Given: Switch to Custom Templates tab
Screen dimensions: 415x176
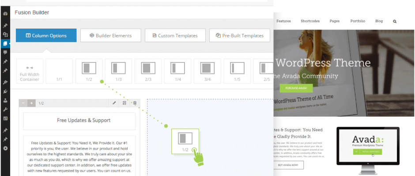Looking at the screenshot, I should 175,35.
